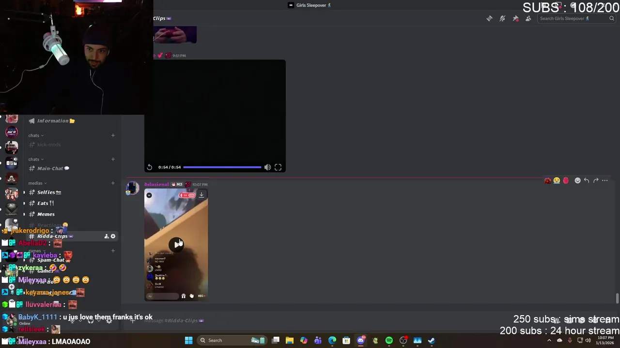The height and width of the screenshot is (348, 620).
Task: Edit Ridda-Clips channel settings gear
Action: pos(113,236)
